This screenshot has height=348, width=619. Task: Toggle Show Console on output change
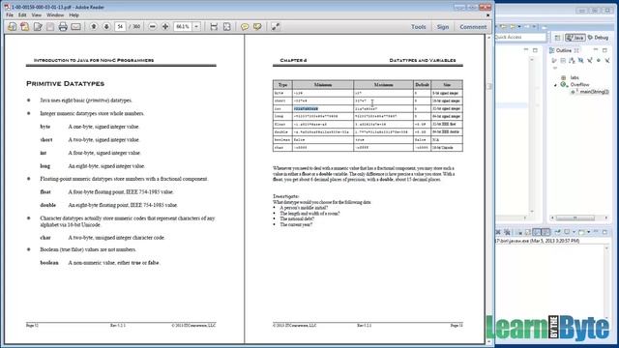click(537, 232)
